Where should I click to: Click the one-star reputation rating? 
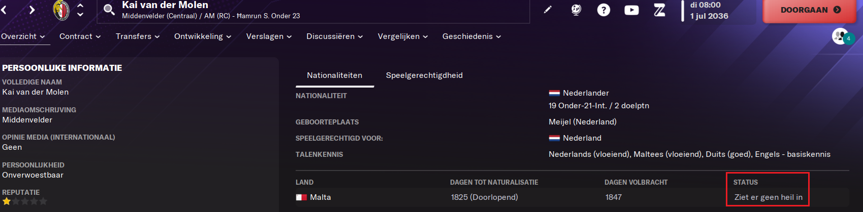tap(25, 201)
